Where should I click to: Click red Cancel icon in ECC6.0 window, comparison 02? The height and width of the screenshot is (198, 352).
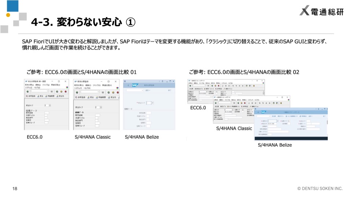[219, 86]
